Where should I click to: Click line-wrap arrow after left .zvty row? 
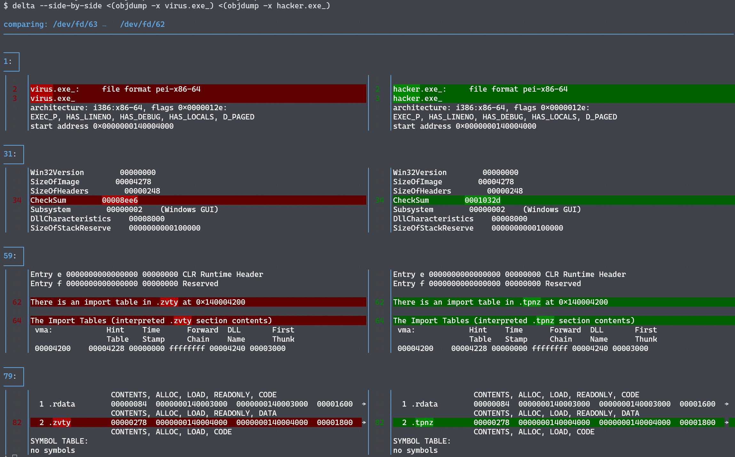tap(364, 423)
